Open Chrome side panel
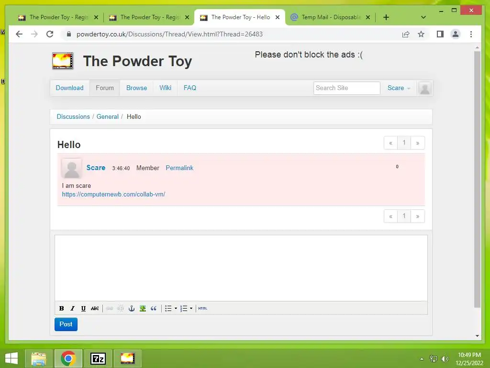Screen dimensions: 490x368 point(440,34)
